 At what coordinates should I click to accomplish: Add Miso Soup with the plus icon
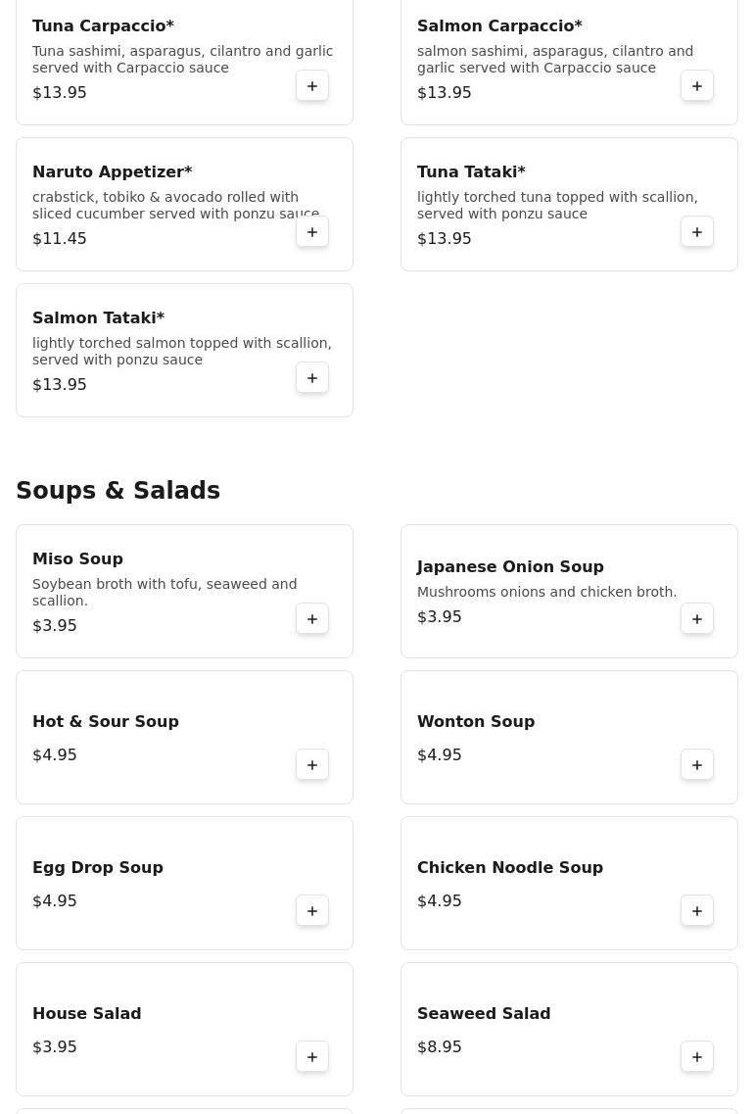(312, 619)
